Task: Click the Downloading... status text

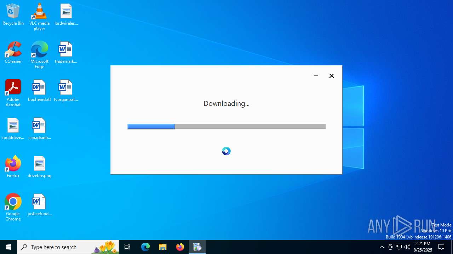Action: (226, 103)
